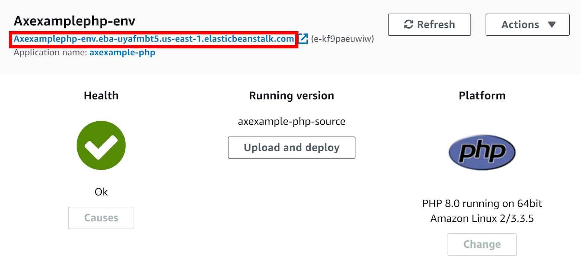Click the Upload and deploy button
Viewport: 581px width, 263px height.
pos(291,147)
